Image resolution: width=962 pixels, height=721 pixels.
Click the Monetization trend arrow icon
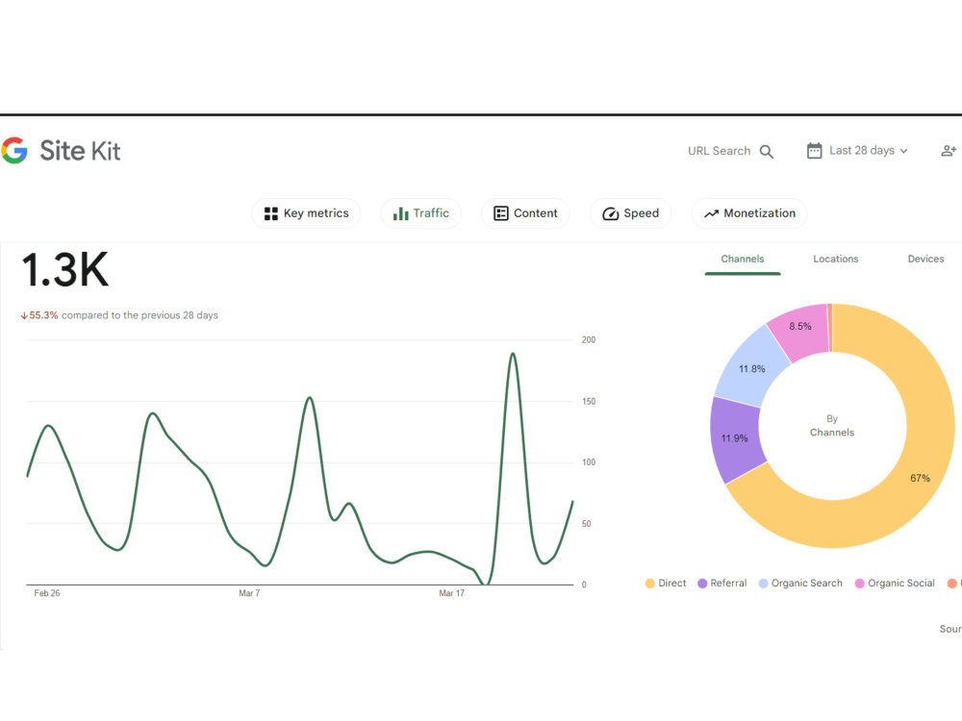711,213
